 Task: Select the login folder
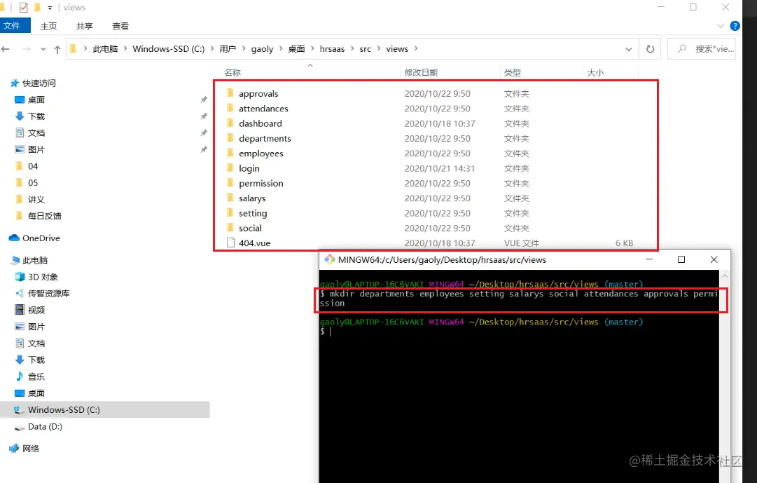pos(249,168)
